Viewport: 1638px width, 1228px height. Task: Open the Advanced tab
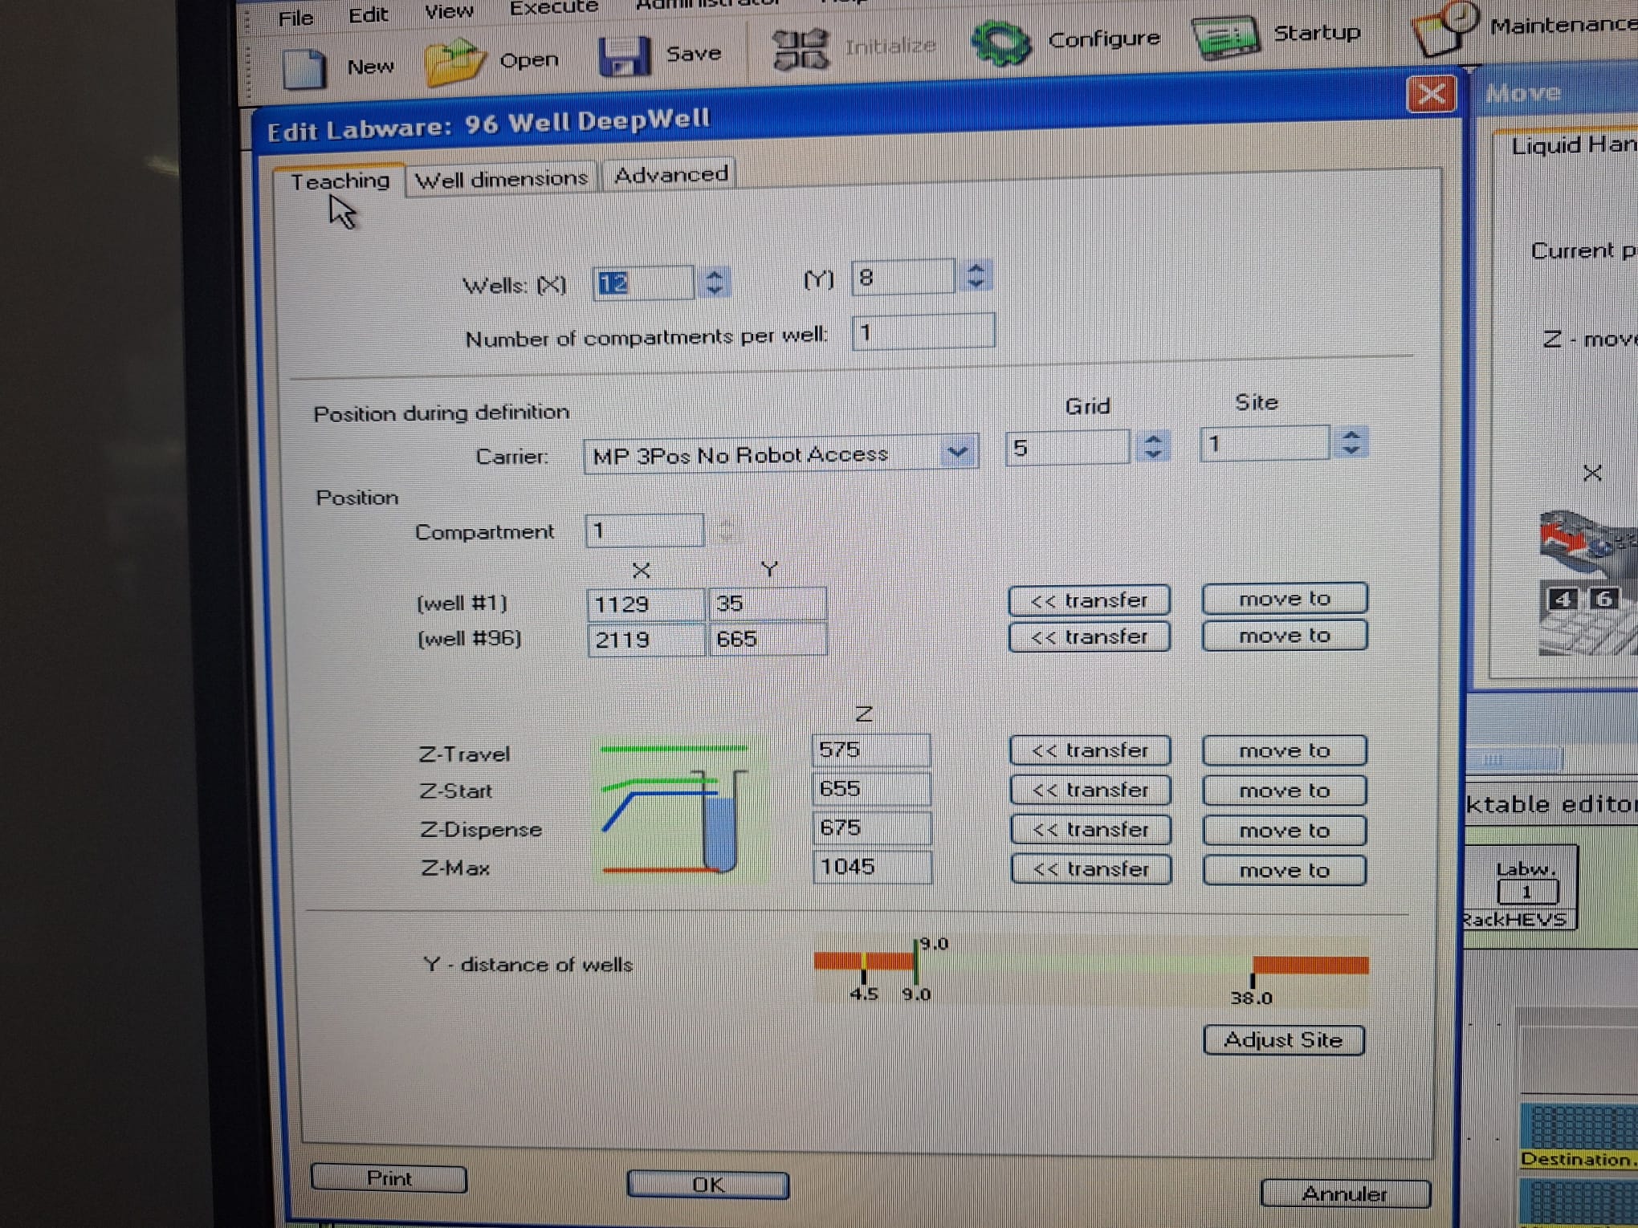tap(670, 174)
